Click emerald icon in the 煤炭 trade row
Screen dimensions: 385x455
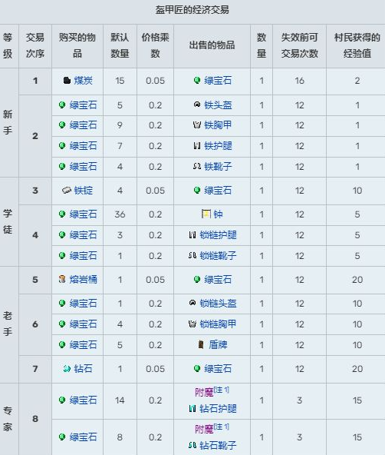click(197, 81)
